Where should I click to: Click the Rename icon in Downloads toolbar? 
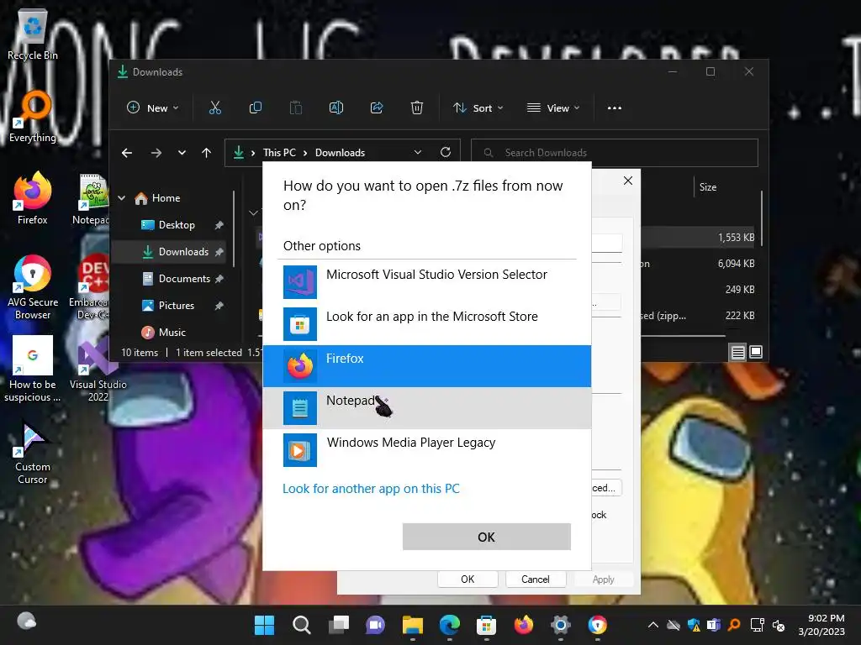336,108
